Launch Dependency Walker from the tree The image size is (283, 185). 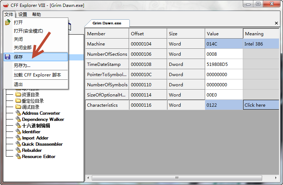tap(43, 119)
